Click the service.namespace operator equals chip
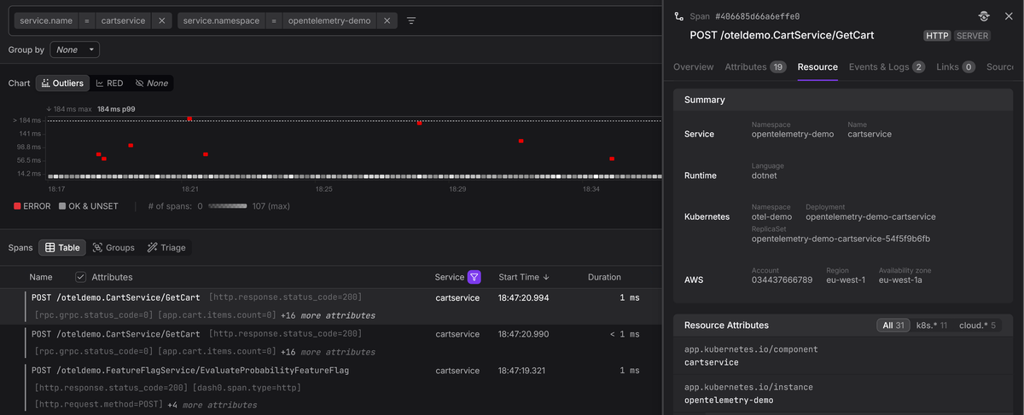 (274, 20)
